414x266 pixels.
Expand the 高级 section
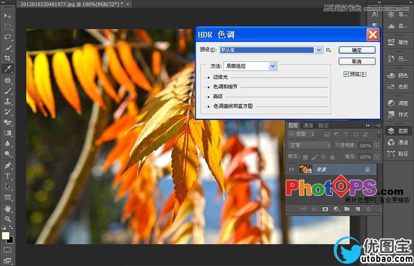pos(209,97)
